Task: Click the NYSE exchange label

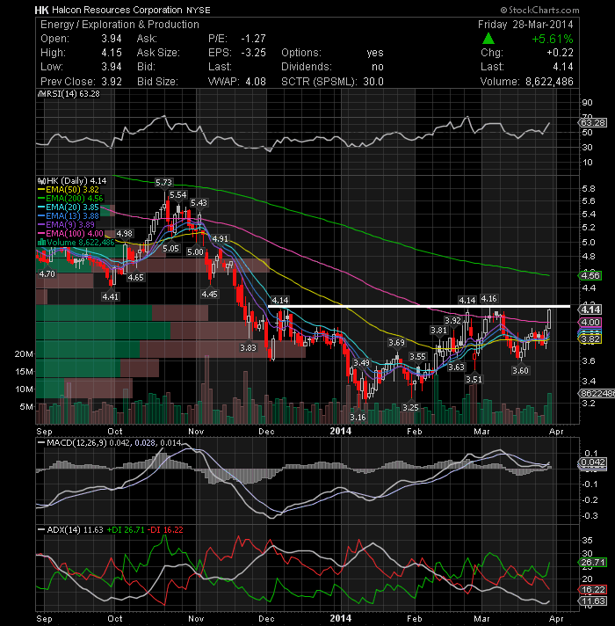Action: (x=199, y=11)
